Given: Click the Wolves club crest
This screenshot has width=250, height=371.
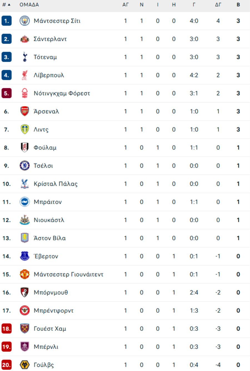Looking at the screenshot, I should coord(25,365).
